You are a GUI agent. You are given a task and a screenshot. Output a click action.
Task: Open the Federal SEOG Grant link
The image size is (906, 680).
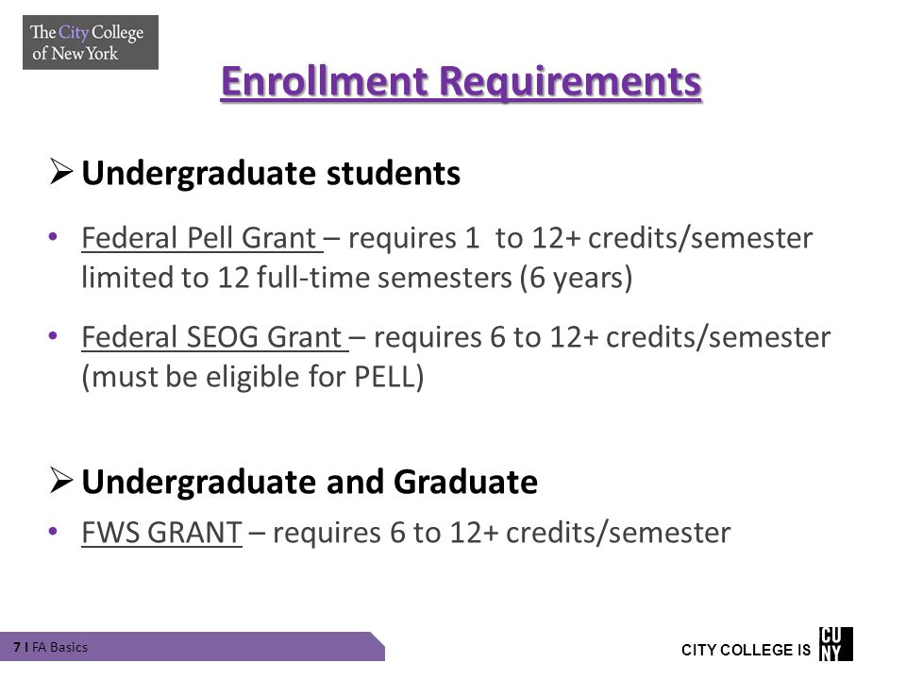215,337
